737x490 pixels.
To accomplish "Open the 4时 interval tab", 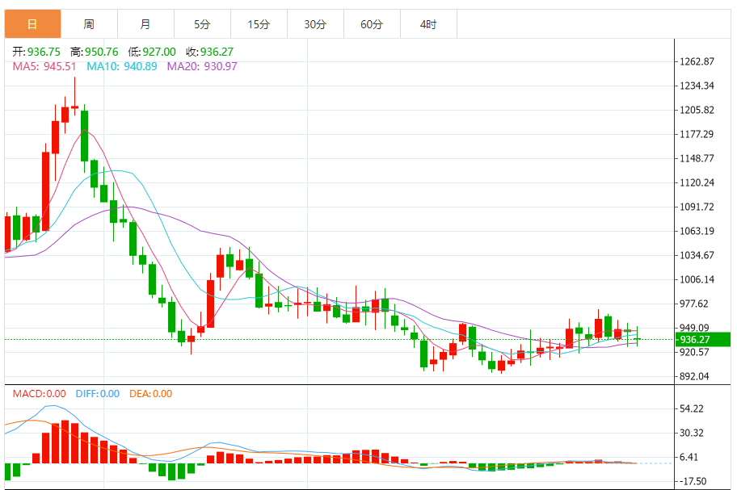I will (x=428, y=24).
